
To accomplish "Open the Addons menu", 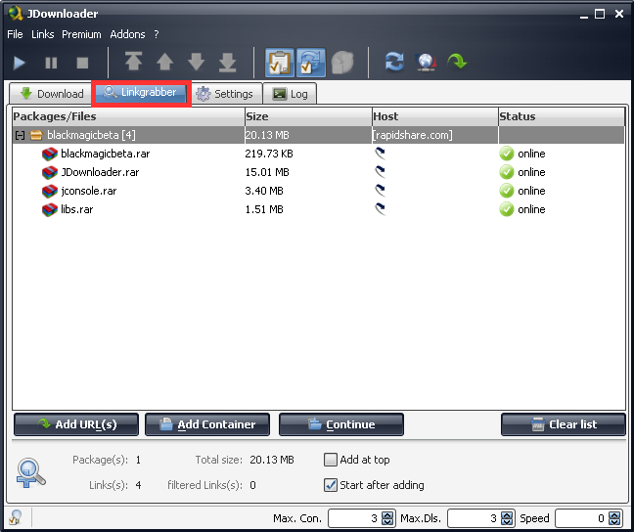I will coord(127,34).
